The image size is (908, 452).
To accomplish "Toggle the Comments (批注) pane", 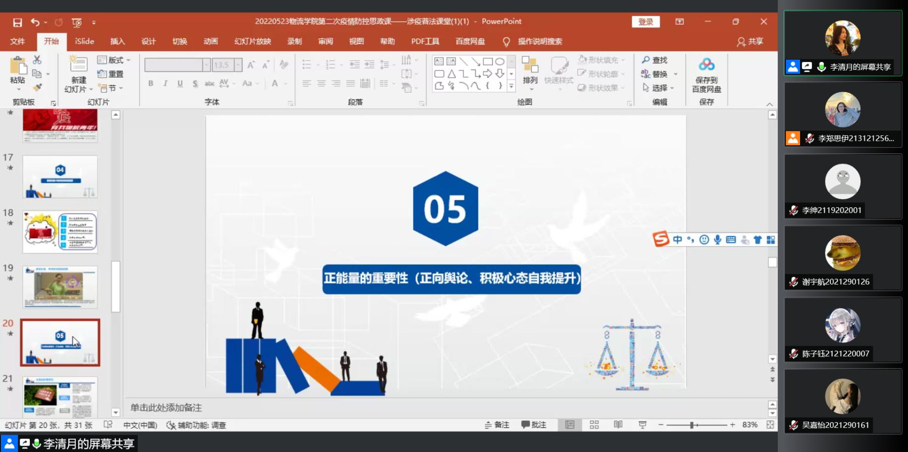I will pos(534,425).
